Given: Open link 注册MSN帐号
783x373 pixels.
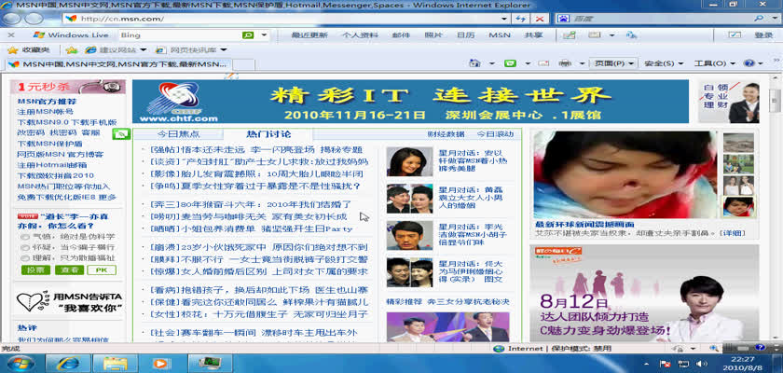Looking at the screenshot, I should pos(46,111).
